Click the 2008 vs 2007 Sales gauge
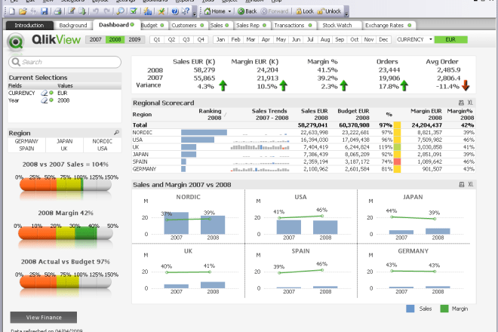The height and width of the screenshot is (332, 498). click(x=66, y=185)
